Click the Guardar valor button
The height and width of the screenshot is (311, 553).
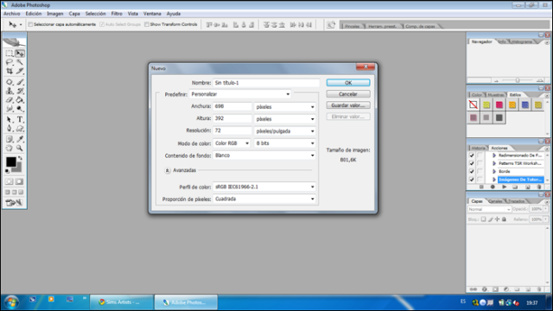coord(348,105)
